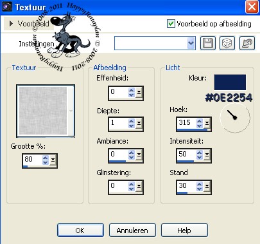Increase Ambiance with up arrow
The width and height of the screenshot is (260, 244).
pos(132,153)
